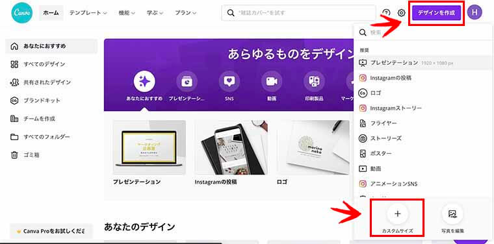This screenshot has height=244, width=494.
Task: Expand the プラン dropdown menu
Action: point(186,13)
